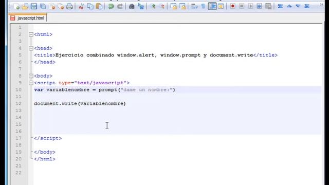Image resolution: width=329 pixels, height=185 pixels.
Task: Collapse the <html> fold marker
Action: 31,34
